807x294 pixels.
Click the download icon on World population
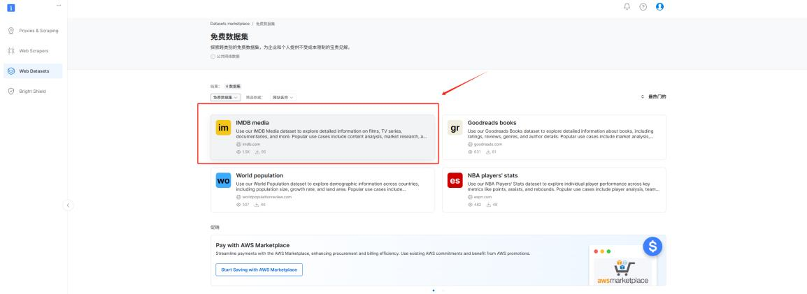257,205
